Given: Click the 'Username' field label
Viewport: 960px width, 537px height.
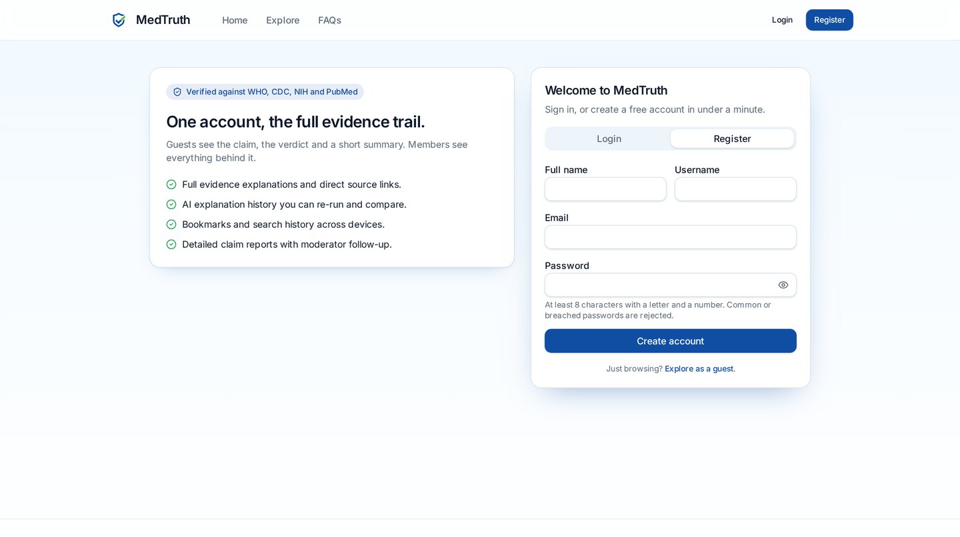Looking at the screenshot, I should click(x=697, y=170).
